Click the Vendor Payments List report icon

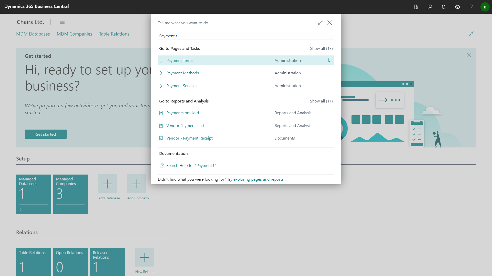point(161,126)
